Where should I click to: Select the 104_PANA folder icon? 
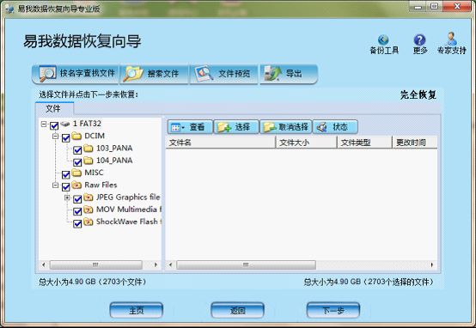pyautogui.click(x=88, y=161)
